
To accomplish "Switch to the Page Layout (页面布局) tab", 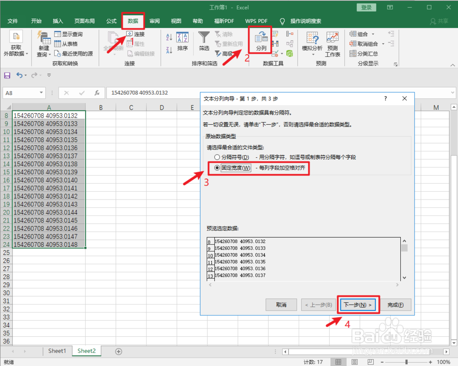I will coord(84,21).
